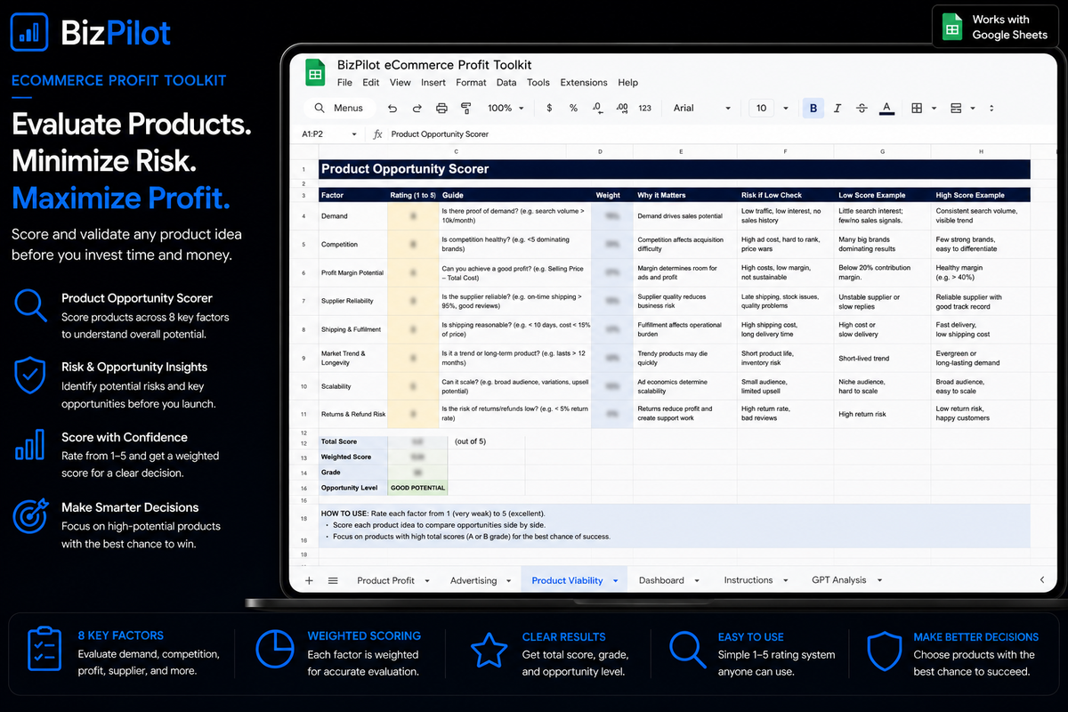Select the Demand factor cell

coord(352,216)
